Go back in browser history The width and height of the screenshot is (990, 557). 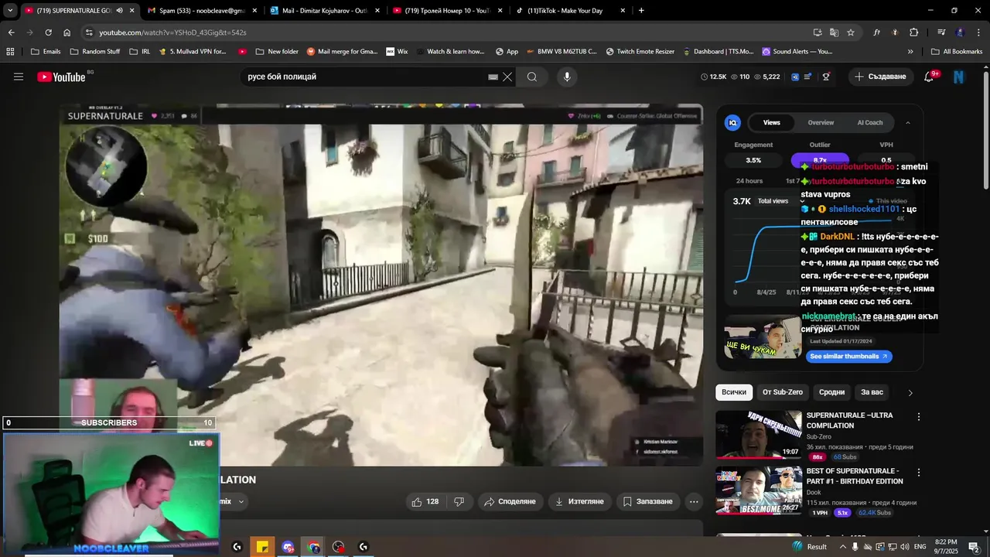11,32
